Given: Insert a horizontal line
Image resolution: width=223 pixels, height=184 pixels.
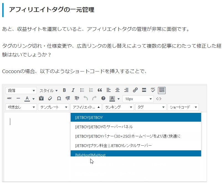Looking at the screenshot, I should [x=18, y=98].
